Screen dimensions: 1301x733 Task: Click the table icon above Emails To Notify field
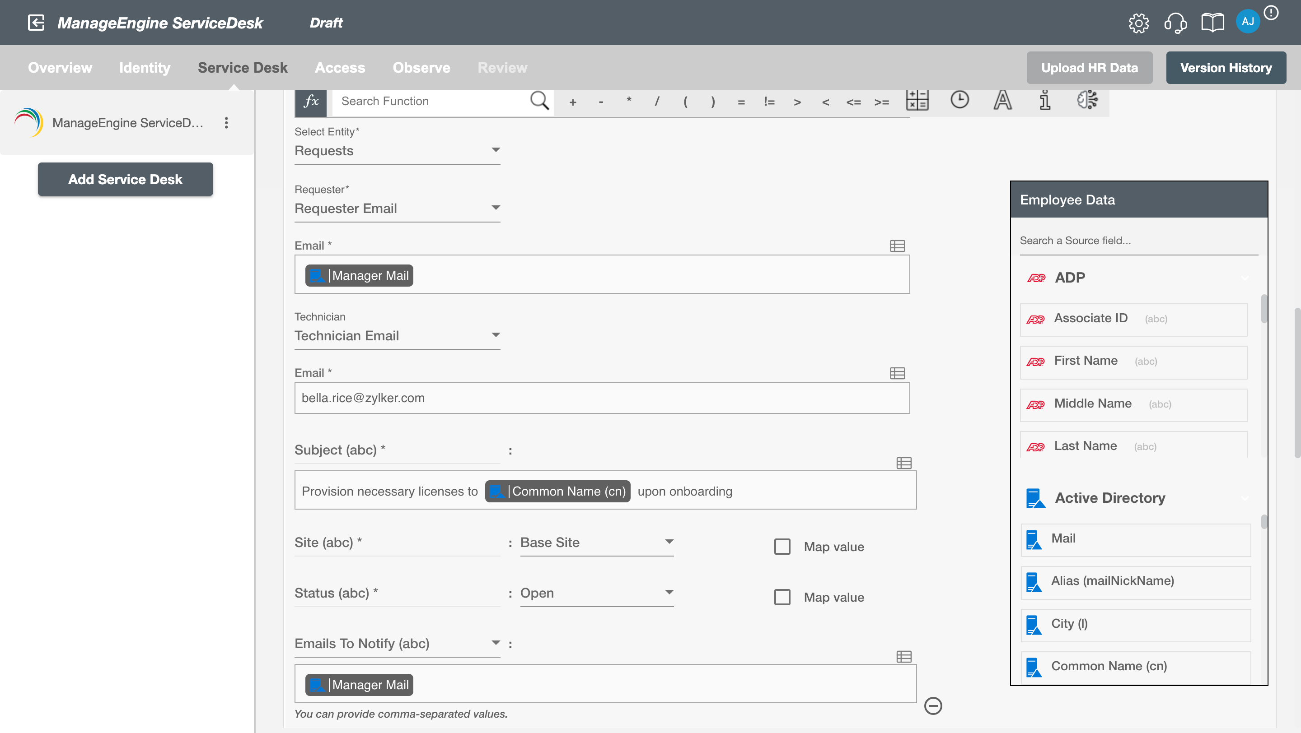903,656
